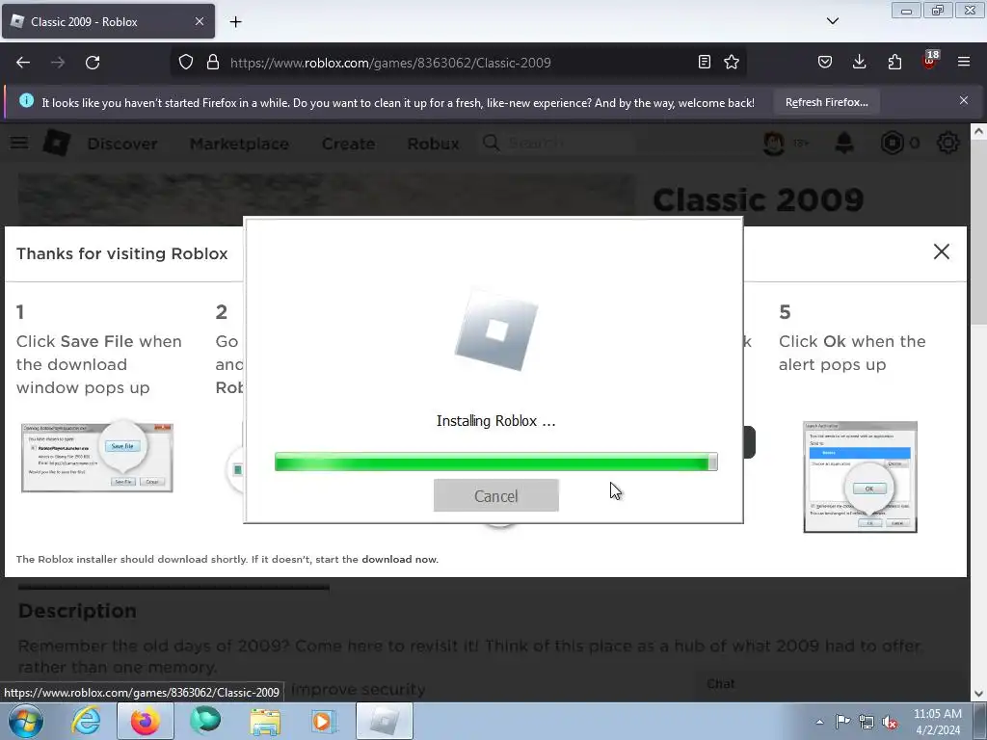Viewport: 987px width, 740px height.
Task: Close the Thanks for visiting Roblox dialog
Action: pyautogui.click(x=941, y=251)
